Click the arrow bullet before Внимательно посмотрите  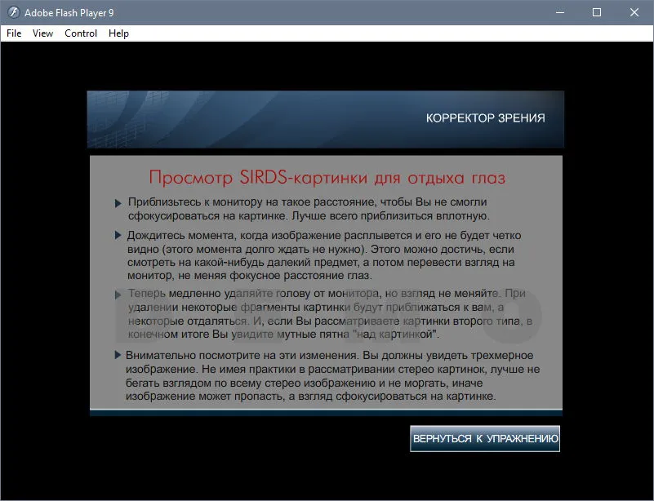pyautogui.click(x=118, y=355)
